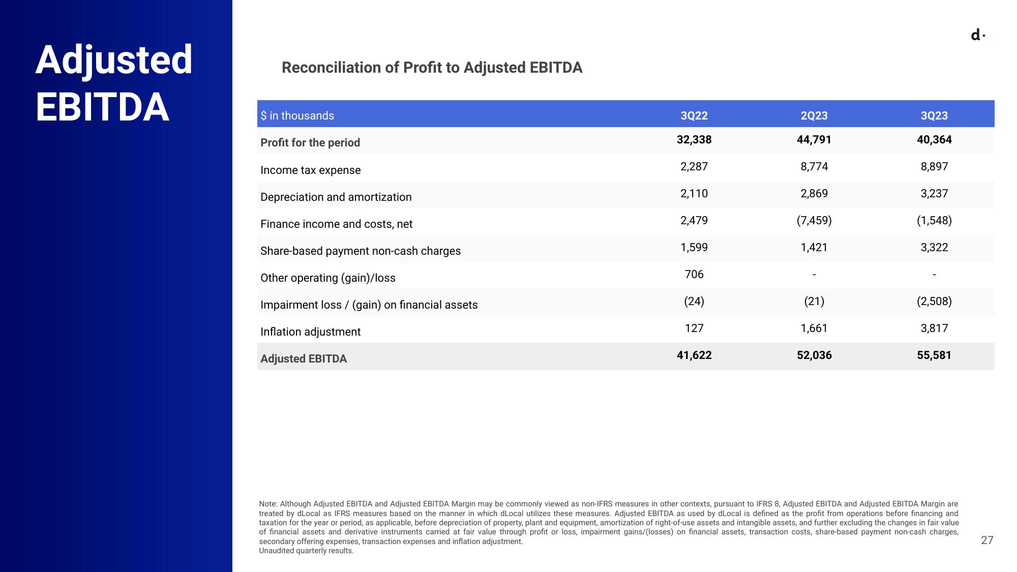Viewport: 1017px width, 572px height.
Task: Click inflation value 1,661
Action: [814, 328]
